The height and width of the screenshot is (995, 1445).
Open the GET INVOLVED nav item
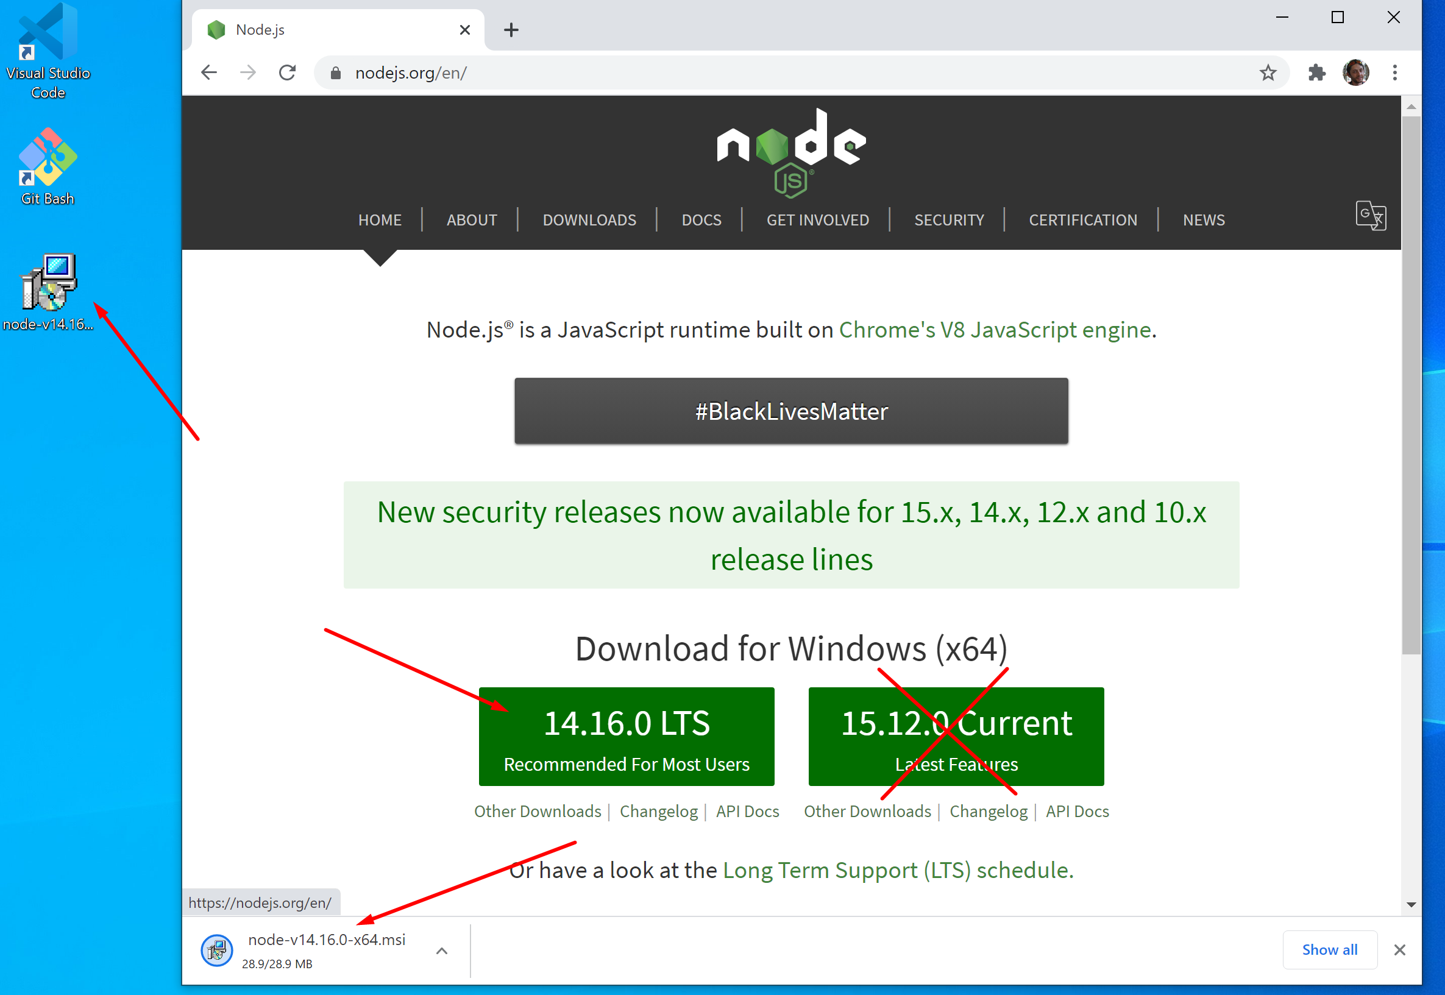pos(817,220)
